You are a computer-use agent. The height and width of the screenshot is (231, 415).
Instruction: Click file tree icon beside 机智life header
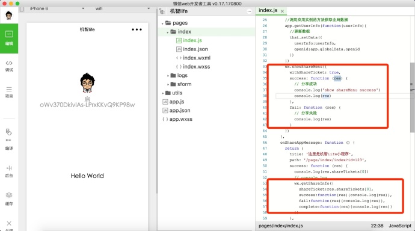162,11
